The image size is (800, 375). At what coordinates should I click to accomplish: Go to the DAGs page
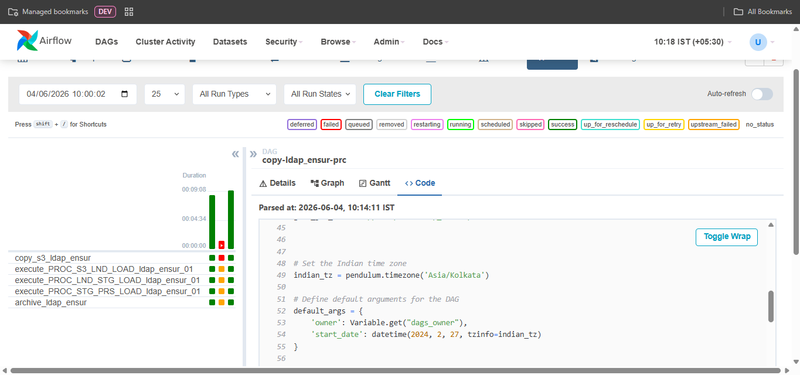coord(107,42)
